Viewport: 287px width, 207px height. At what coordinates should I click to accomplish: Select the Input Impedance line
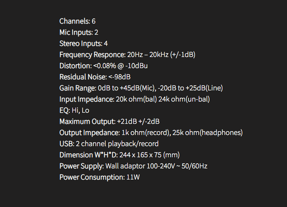tap(135, 99)
